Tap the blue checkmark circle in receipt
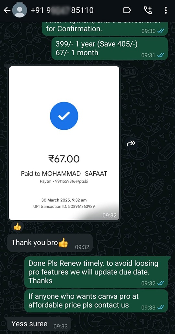Image resolution: width=175 pixels, height=334 pixels. 64,116
